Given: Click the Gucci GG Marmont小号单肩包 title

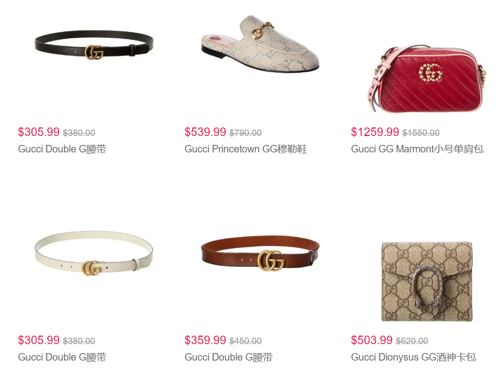Looking at the screenshot, I should click(x=417, y=149).
